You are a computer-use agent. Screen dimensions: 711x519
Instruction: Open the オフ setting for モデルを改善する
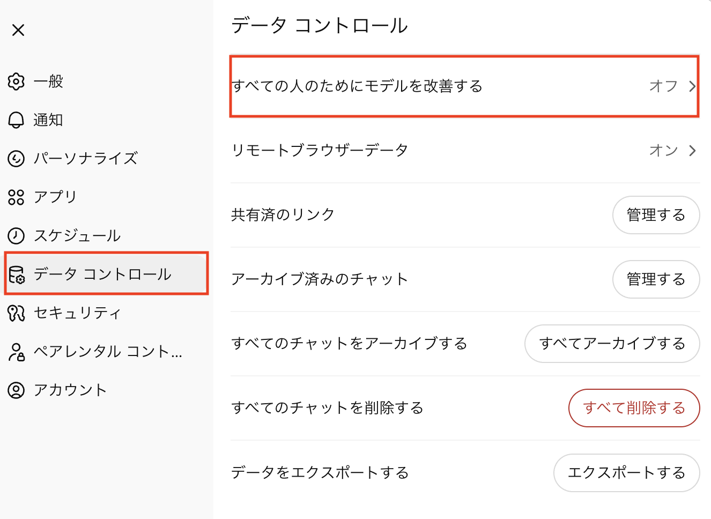pos(663,86)
